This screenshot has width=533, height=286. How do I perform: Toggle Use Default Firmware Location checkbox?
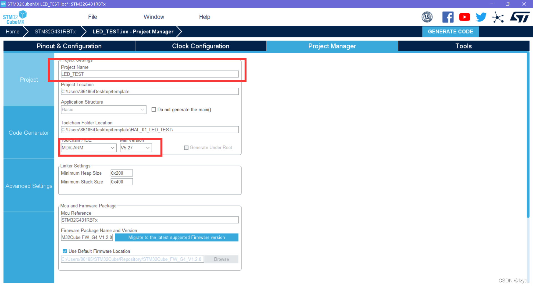pyautogui.click(x=65, y=251)
